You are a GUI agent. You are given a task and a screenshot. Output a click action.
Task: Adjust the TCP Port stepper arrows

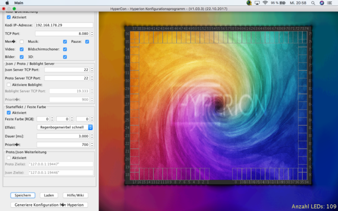[92, 33]
